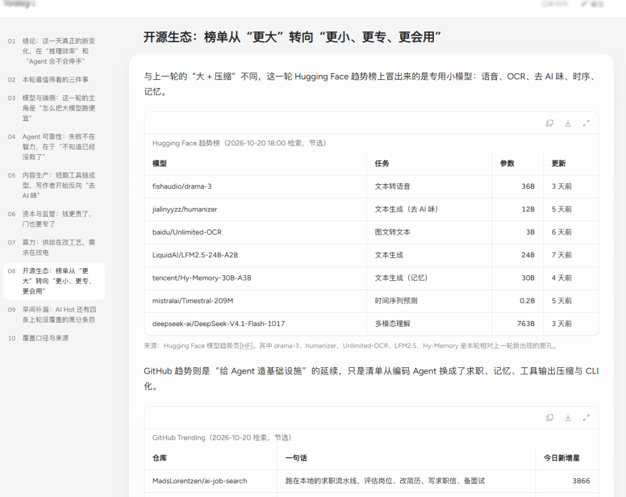This screenshot has width=626, height=497.
Task: Click the 3866 new stars value
Action: tap(581, 481)
